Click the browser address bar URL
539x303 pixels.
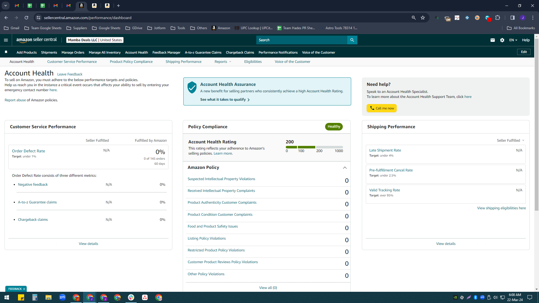[88, 18]
